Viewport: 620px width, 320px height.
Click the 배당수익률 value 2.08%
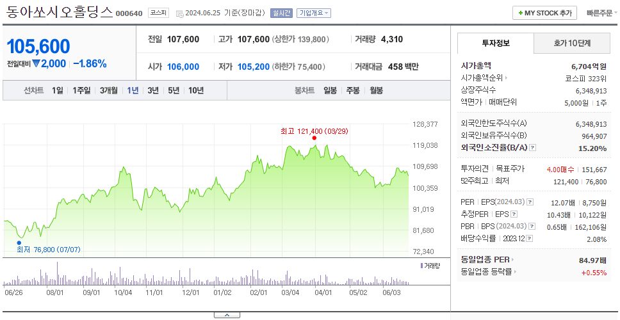click(x=597, y=239)
